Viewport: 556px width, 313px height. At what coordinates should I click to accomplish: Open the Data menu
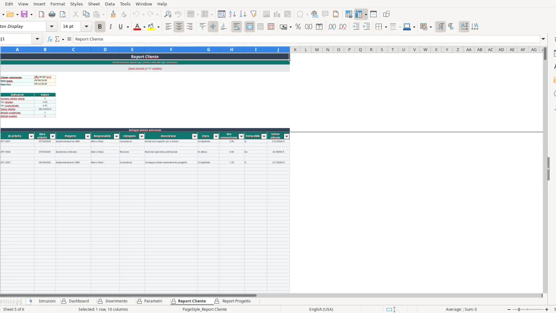(110, 4)
